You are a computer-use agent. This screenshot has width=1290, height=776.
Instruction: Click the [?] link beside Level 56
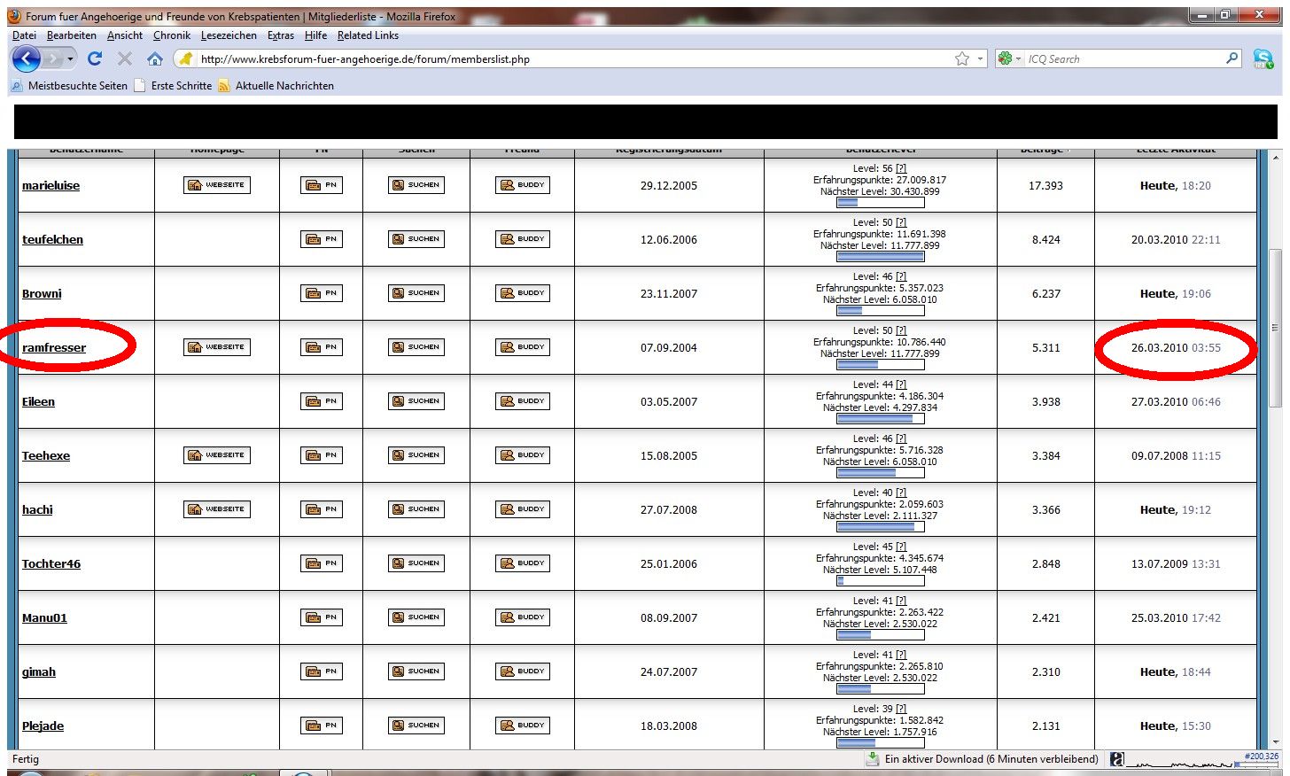click(x=901, y=168)
